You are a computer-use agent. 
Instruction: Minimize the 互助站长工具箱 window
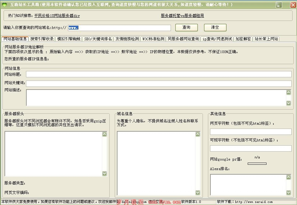(x=278, y=5)
